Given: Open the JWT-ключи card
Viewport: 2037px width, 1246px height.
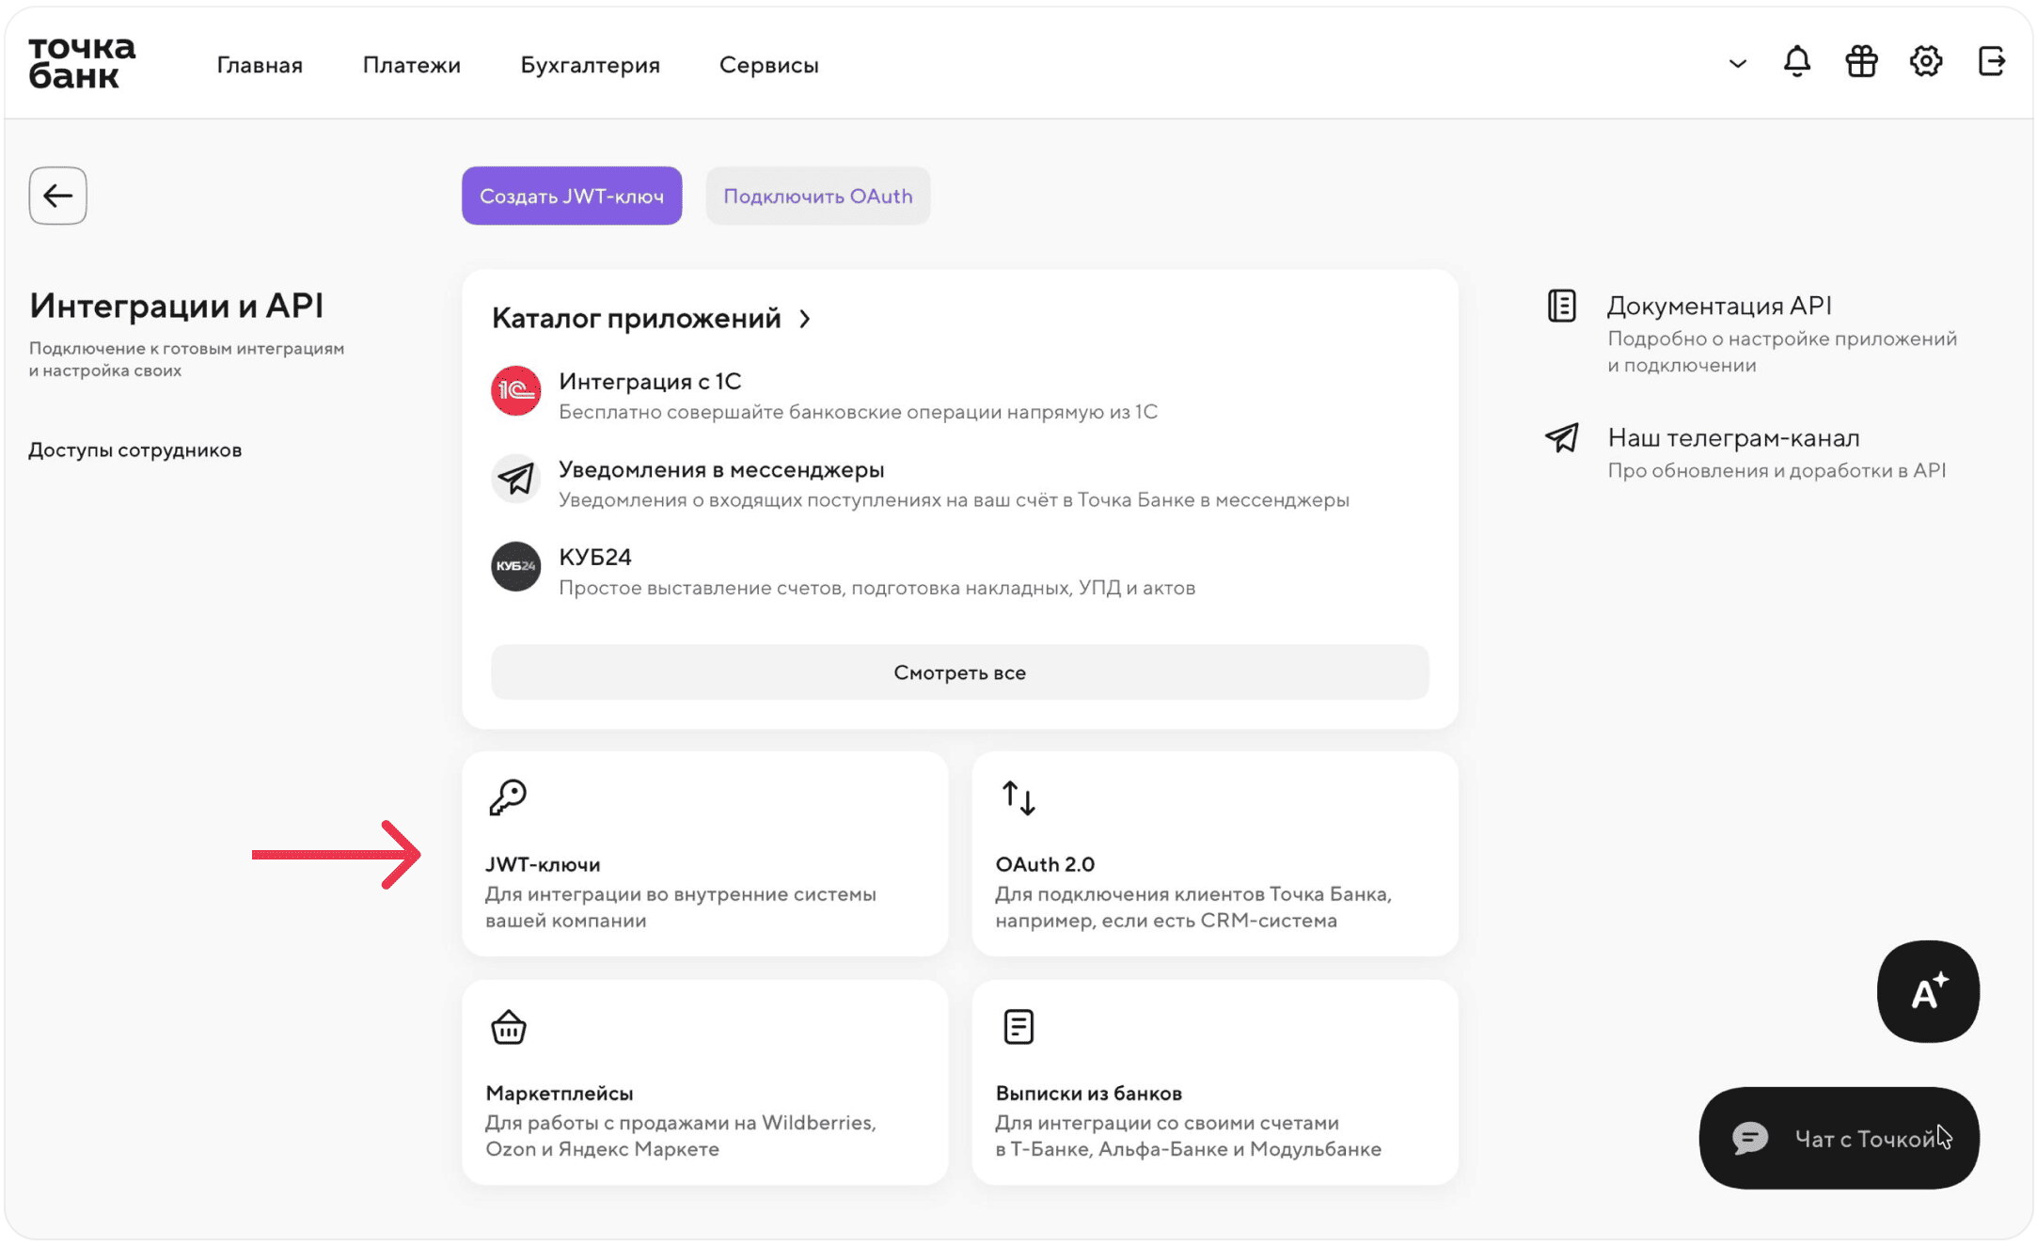Looking at the screenshot, I should point(705,854).
